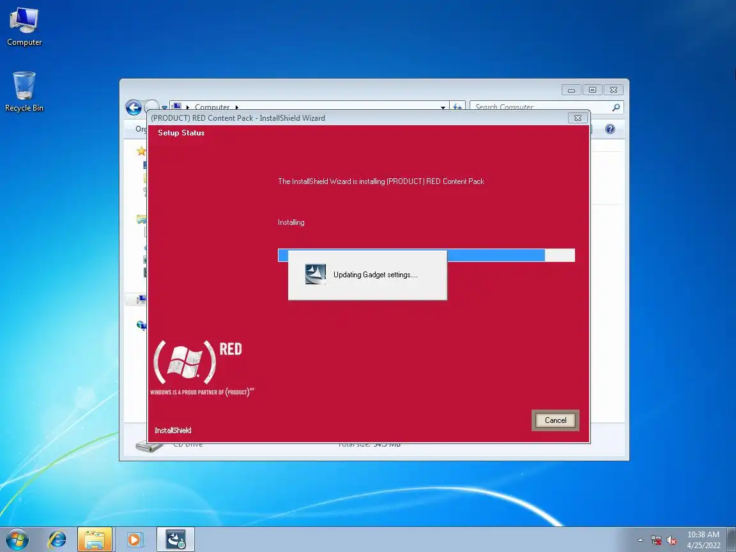Screen dimensions: 736x552
Task: Maximize the Computer Explorer window
Action: pyautogui.click(x=592, y=89)
